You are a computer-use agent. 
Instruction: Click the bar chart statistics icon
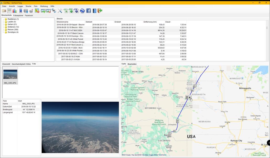pos(14,11)
